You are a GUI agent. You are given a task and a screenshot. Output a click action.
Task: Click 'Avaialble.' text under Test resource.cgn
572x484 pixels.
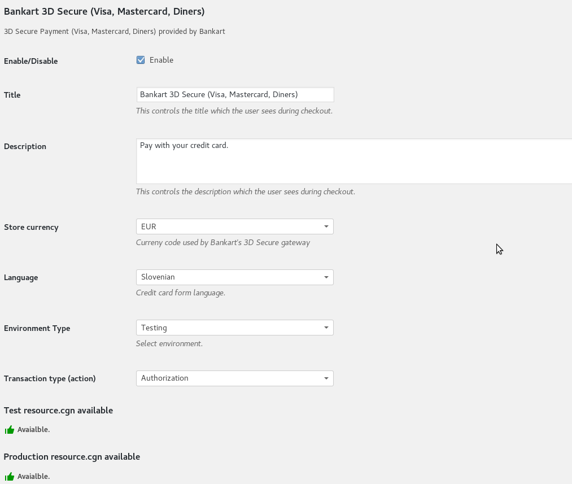point(33,430)
